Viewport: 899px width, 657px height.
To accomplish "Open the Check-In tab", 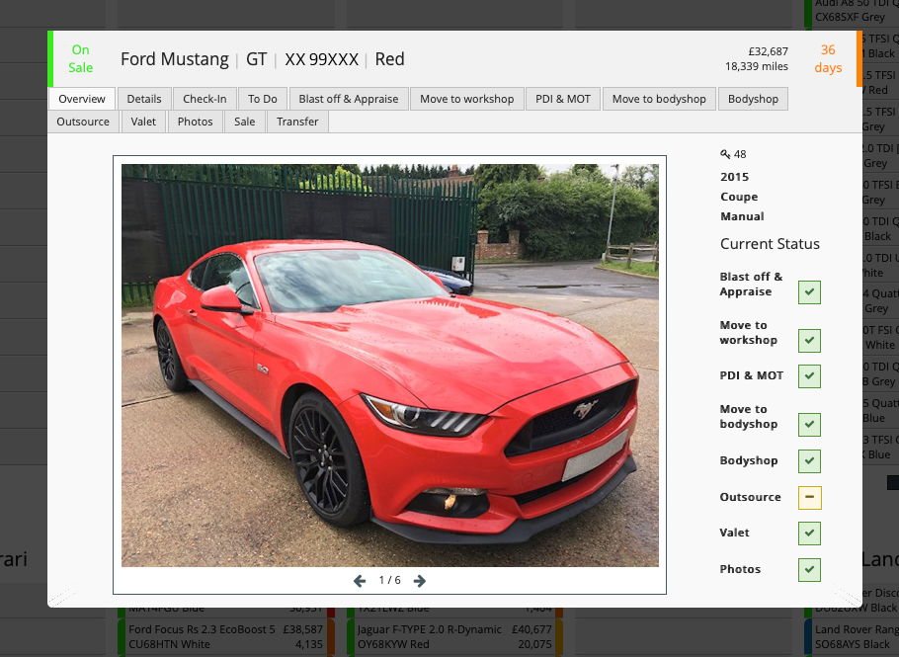I will pyautogui.click(x=204, y=99).
